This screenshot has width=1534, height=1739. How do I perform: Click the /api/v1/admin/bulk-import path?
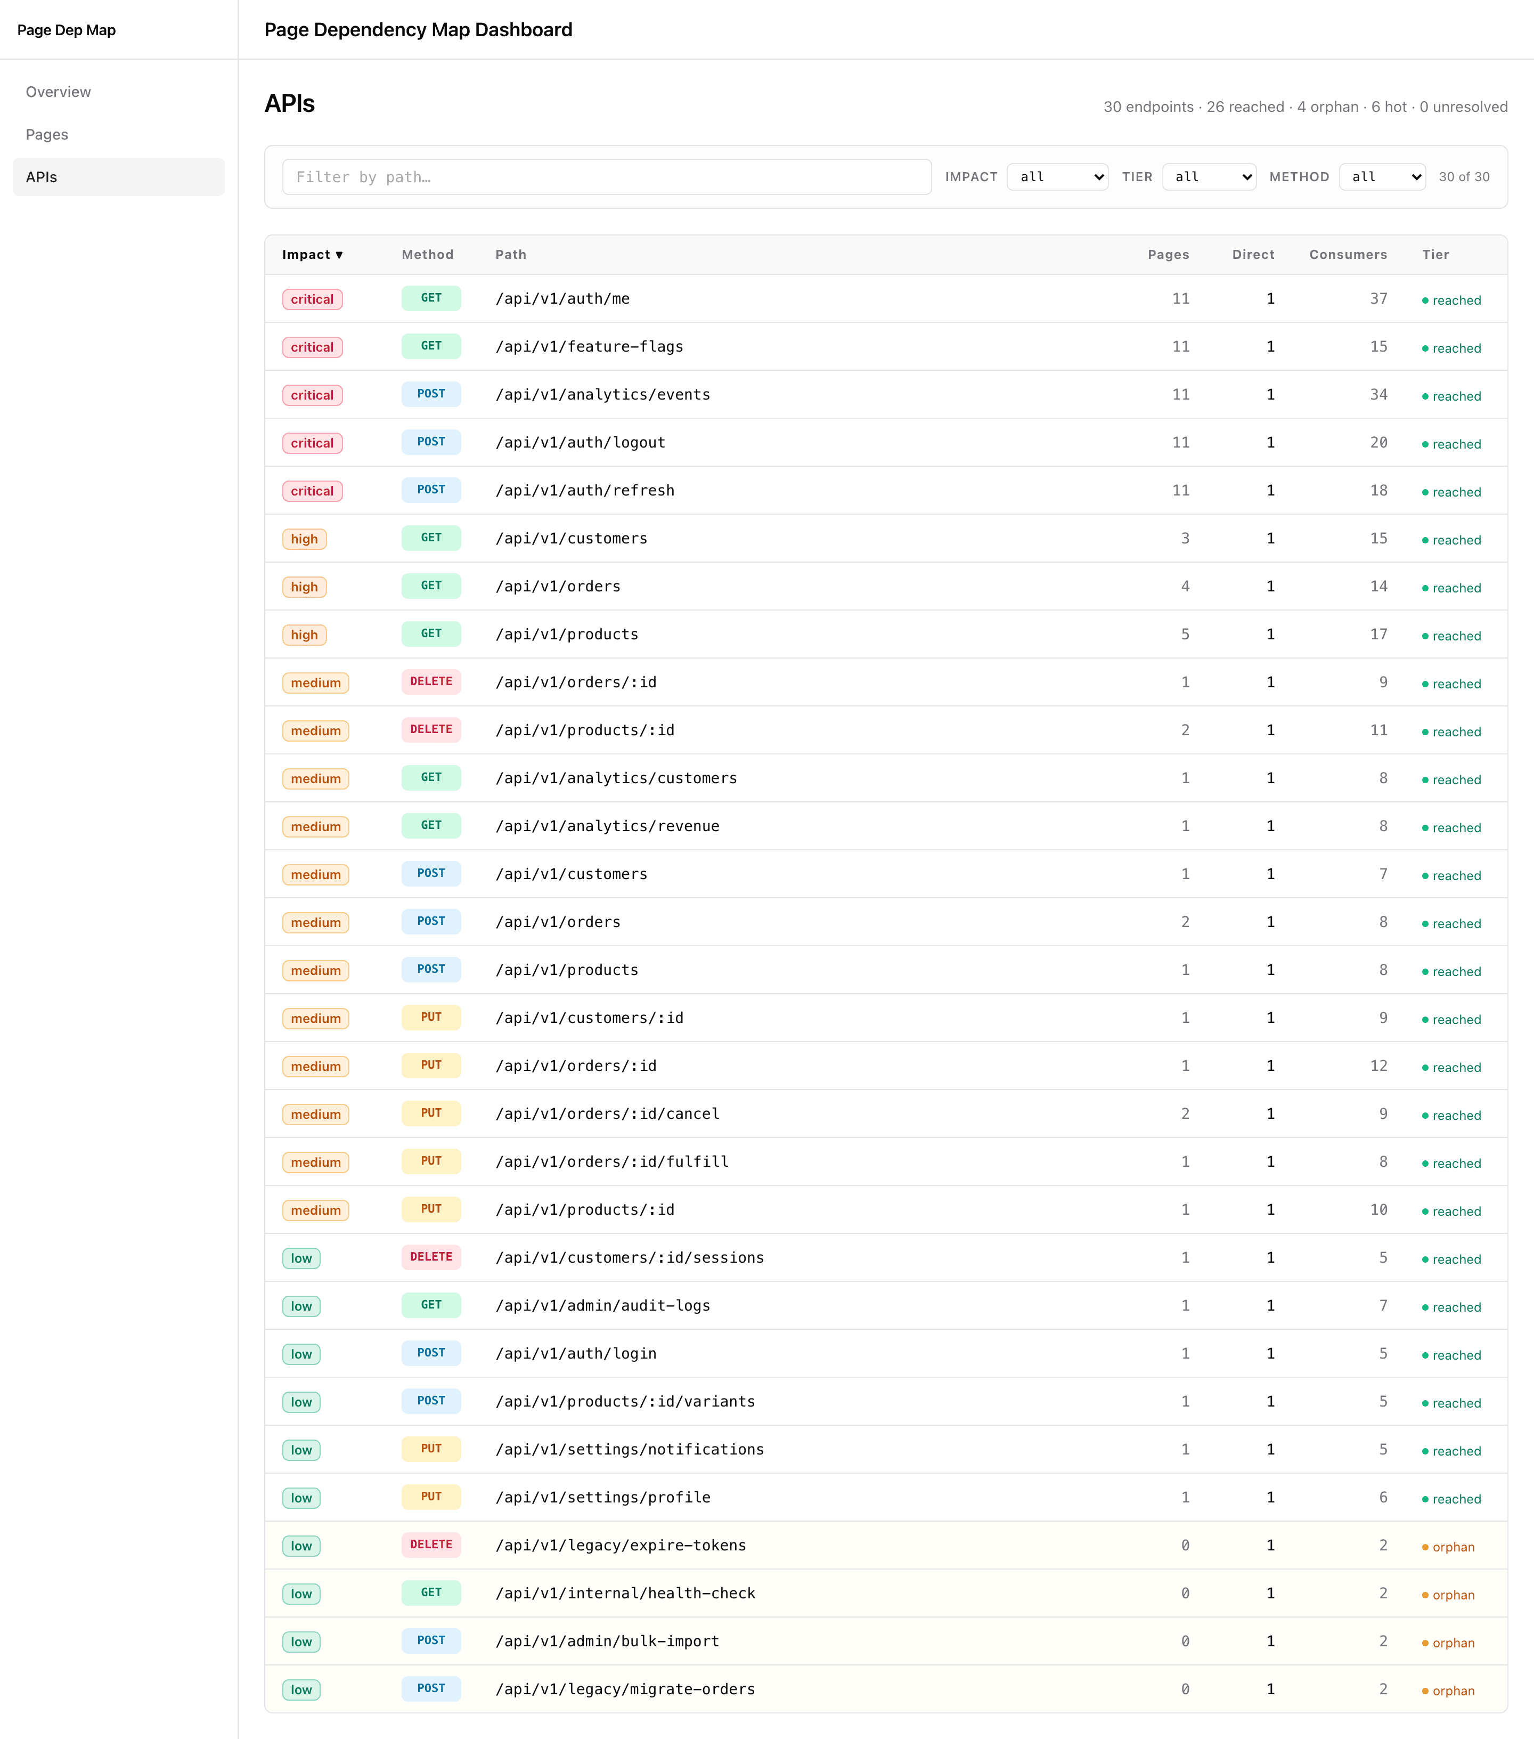point(607,1641)
